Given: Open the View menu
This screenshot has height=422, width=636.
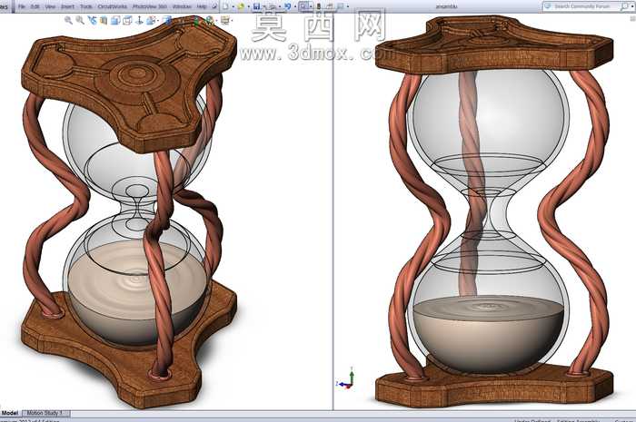Looking at the screenshot, I should (x=50, y=6).
